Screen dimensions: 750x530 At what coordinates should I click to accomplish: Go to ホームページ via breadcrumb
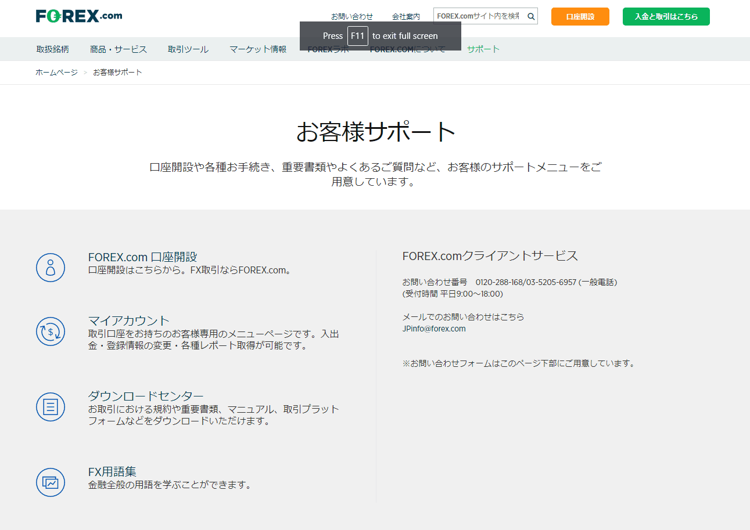56,73
